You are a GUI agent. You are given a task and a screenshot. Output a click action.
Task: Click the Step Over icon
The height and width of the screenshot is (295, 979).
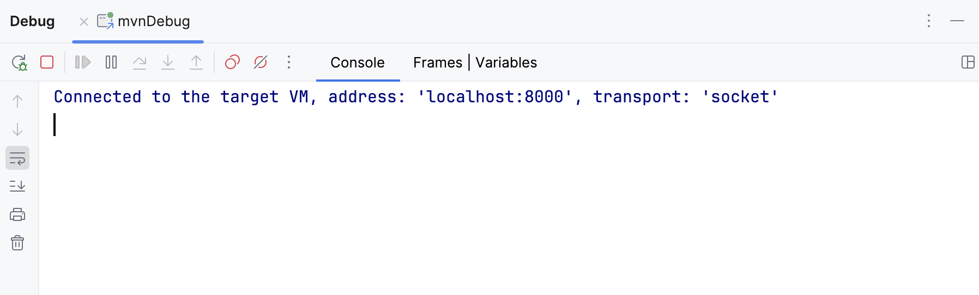[x=140, y=63]
